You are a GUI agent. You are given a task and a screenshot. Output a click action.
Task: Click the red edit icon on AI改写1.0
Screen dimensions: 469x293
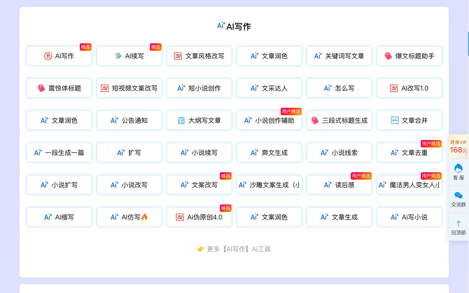coord(394,88)
